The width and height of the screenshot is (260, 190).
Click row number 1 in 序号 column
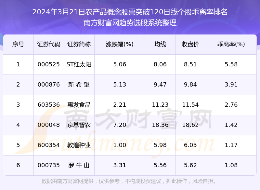18,64
